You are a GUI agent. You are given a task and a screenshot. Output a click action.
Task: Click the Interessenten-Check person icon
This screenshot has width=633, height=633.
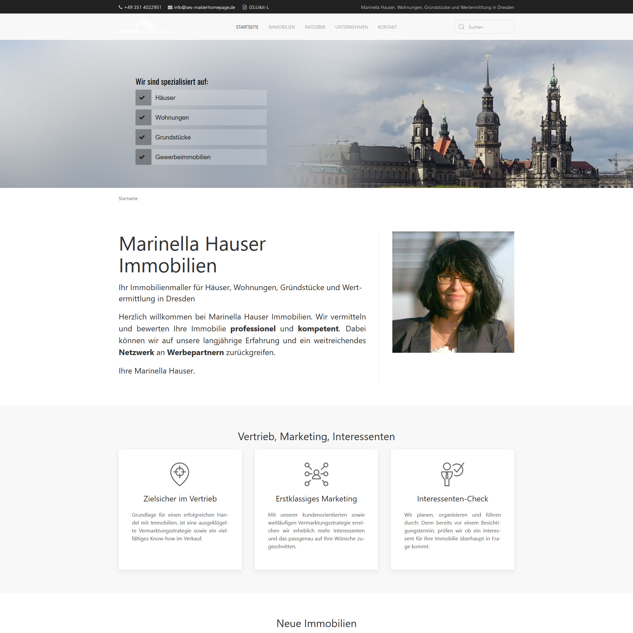[452, 474]
